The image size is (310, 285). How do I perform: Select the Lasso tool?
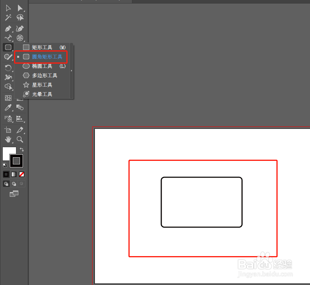click(x=20, y=18)
